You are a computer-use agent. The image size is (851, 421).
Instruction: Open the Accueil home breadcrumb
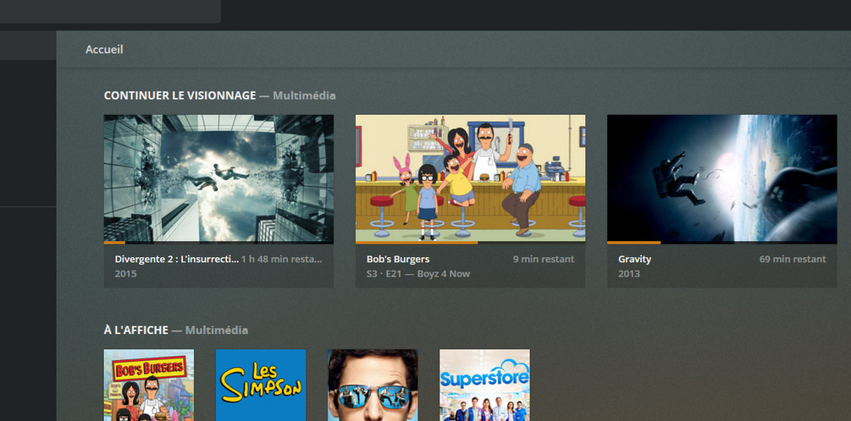(x=104, y=49)
